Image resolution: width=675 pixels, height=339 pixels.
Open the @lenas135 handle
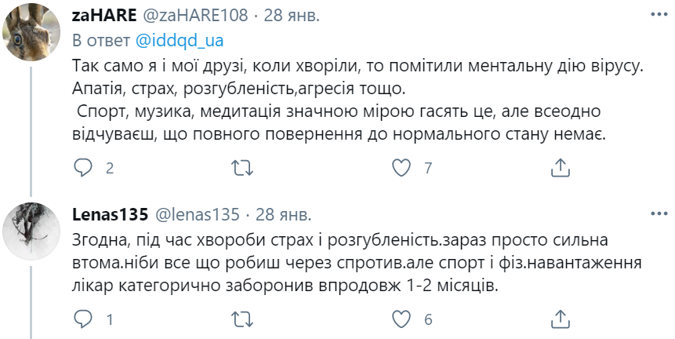(199, 213)
